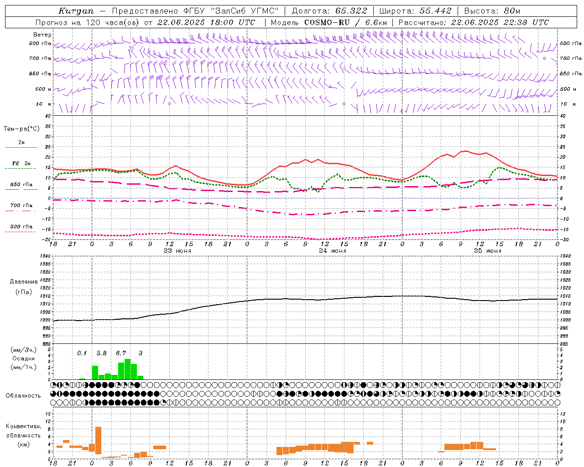Image resolution: width=584 pixels, height=467 pixels.
Task: Select the left-side "10 м" wind level label
Action: tap(44, 104)
